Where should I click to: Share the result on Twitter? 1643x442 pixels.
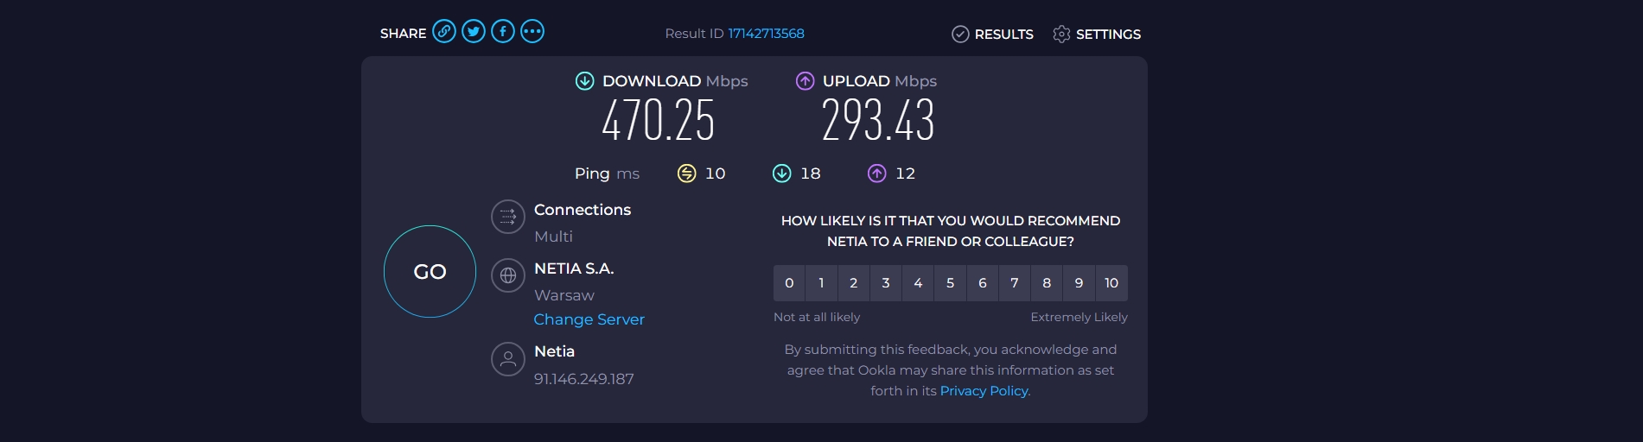pos(474,32)
